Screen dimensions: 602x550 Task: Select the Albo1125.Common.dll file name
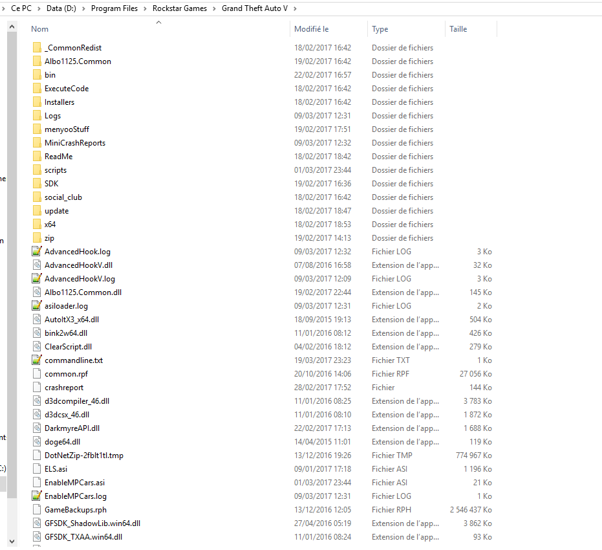83,292
